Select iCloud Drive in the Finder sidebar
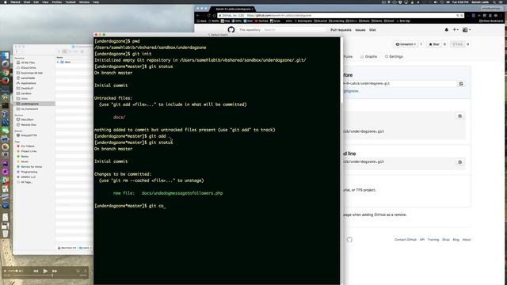This screenshot has height=285, width=507. point(29,68)
